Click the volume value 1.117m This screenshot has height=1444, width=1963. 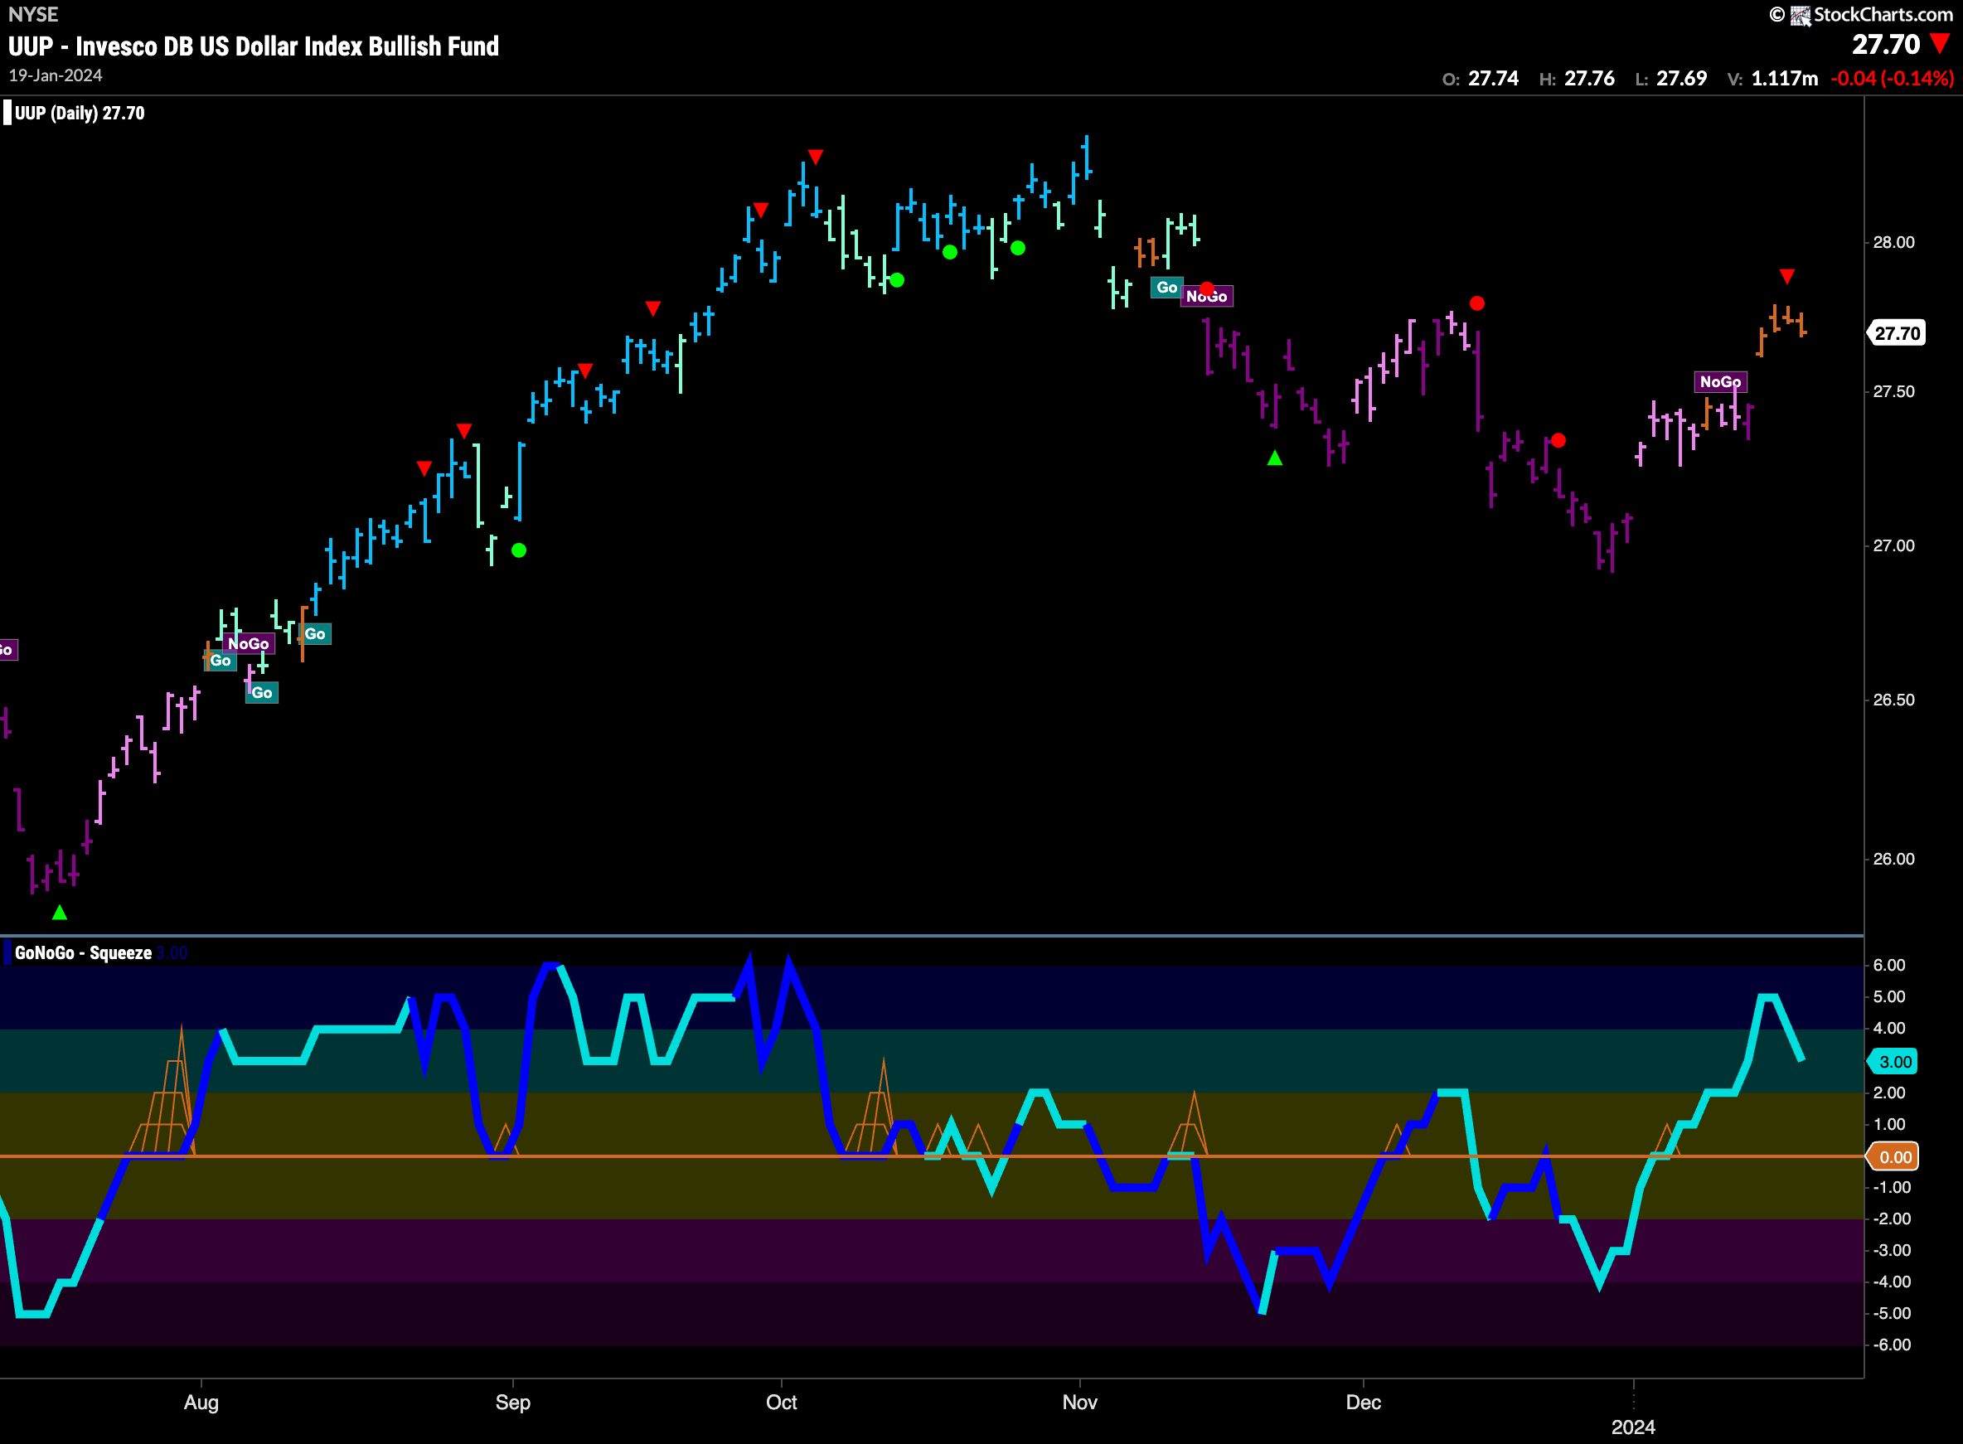click(x=1784, y=79)
